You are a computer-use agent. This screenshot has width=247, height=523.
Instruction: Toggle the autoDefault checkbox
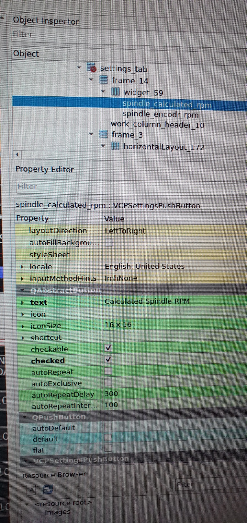(x=108, y=426)
